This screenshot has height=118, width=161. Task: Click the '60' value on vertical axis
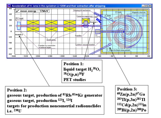point(11,14)
